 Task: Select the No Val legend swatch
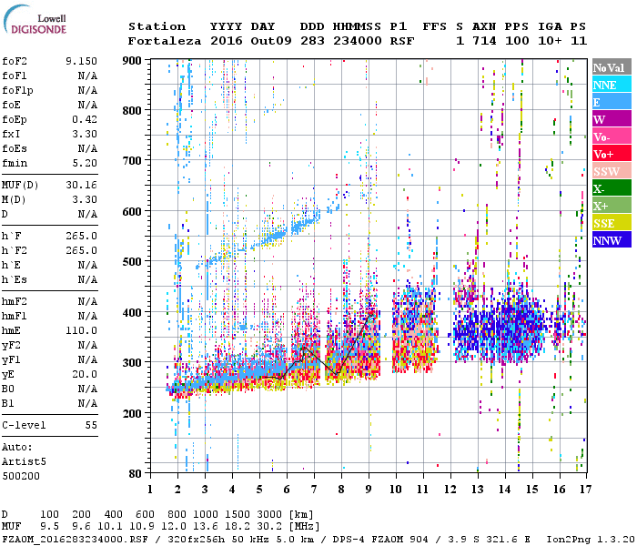612,67
